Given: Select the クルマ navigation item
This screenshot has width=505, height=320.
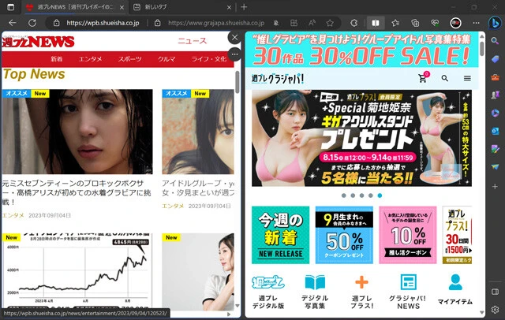Looking at the screenshot, I should 166,59.
